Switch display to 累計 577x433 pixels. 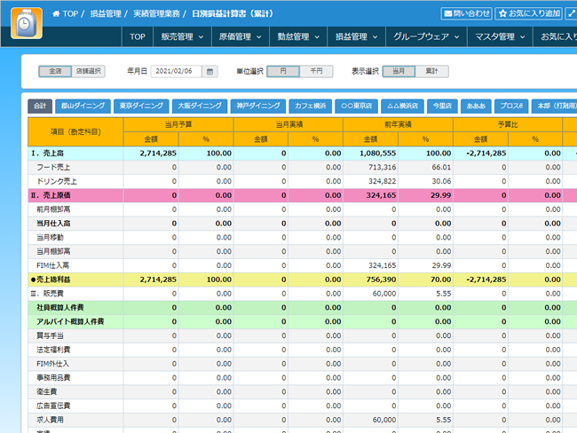(431, 71)
